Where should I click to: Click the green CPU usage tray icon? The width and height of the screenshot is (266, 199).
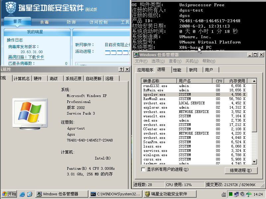tap(230, 194)
